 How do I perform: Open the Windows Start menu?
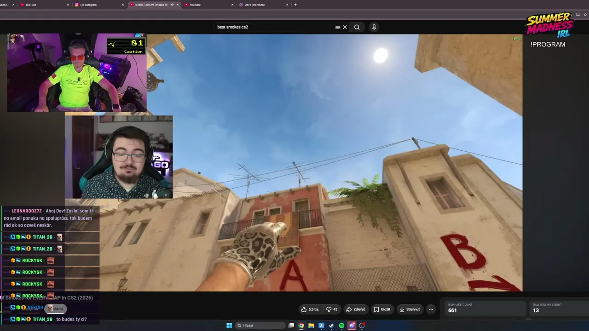229,325
